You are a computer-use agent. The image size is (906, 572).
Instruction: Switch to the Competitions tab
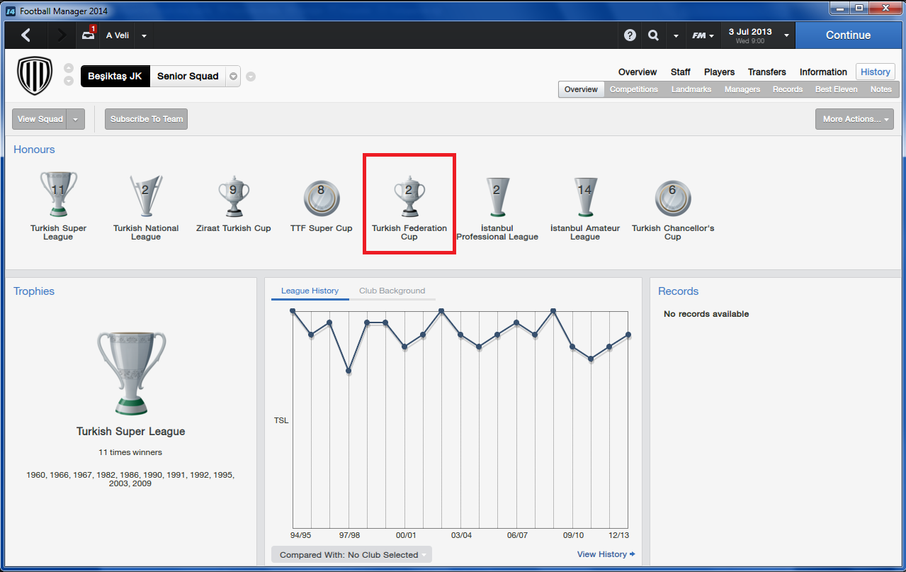tap(634, 89)
